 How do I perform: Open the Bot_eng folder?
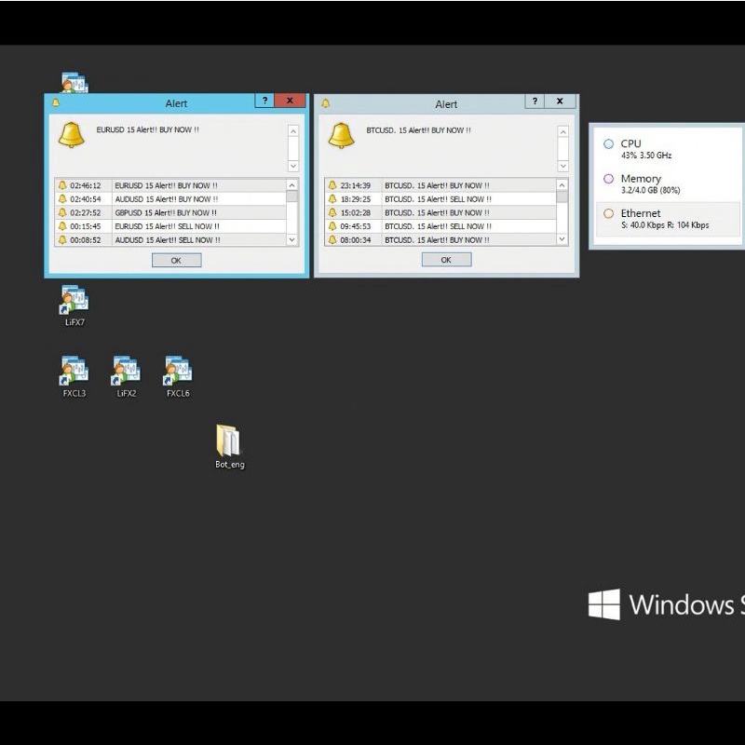tap(229, 441)
